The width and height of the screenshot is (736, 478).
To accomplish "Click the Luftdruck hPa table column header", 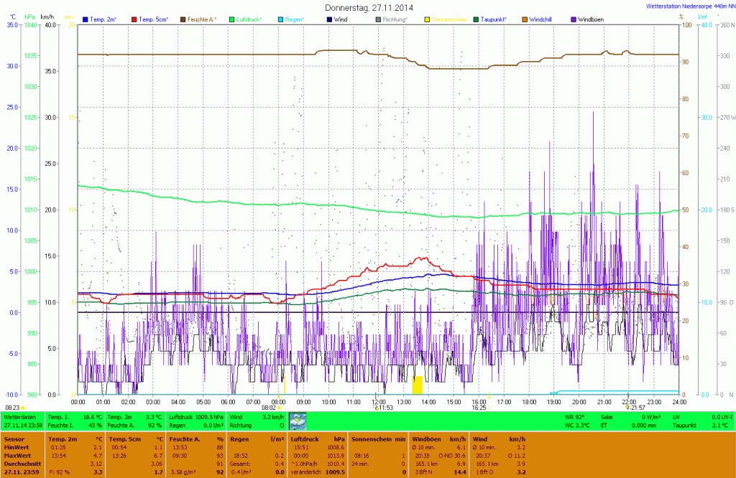I will (x=316, y=438).
